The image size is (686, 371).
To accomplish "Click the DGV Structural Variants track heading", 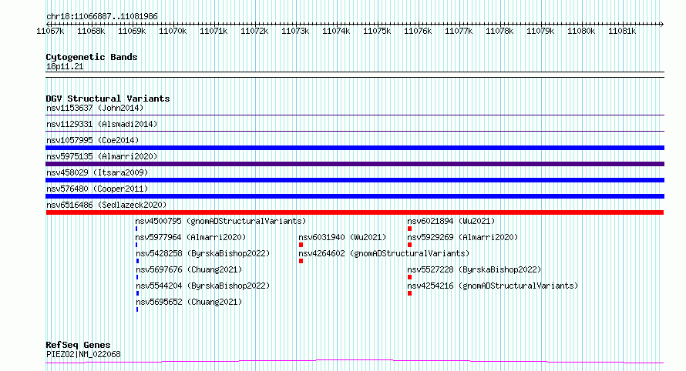I will pyautogui.click(x=108, y=99).
